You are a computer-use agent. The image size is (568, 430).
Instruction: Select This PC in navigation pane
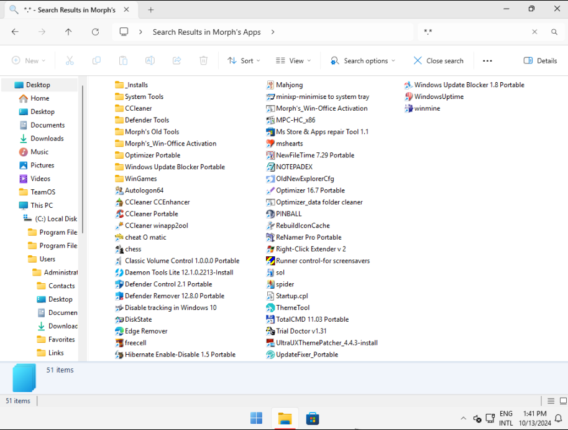click(x=42, y=205)
